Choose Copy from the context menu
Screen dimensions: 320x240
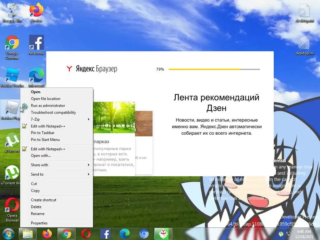point(57,191)
